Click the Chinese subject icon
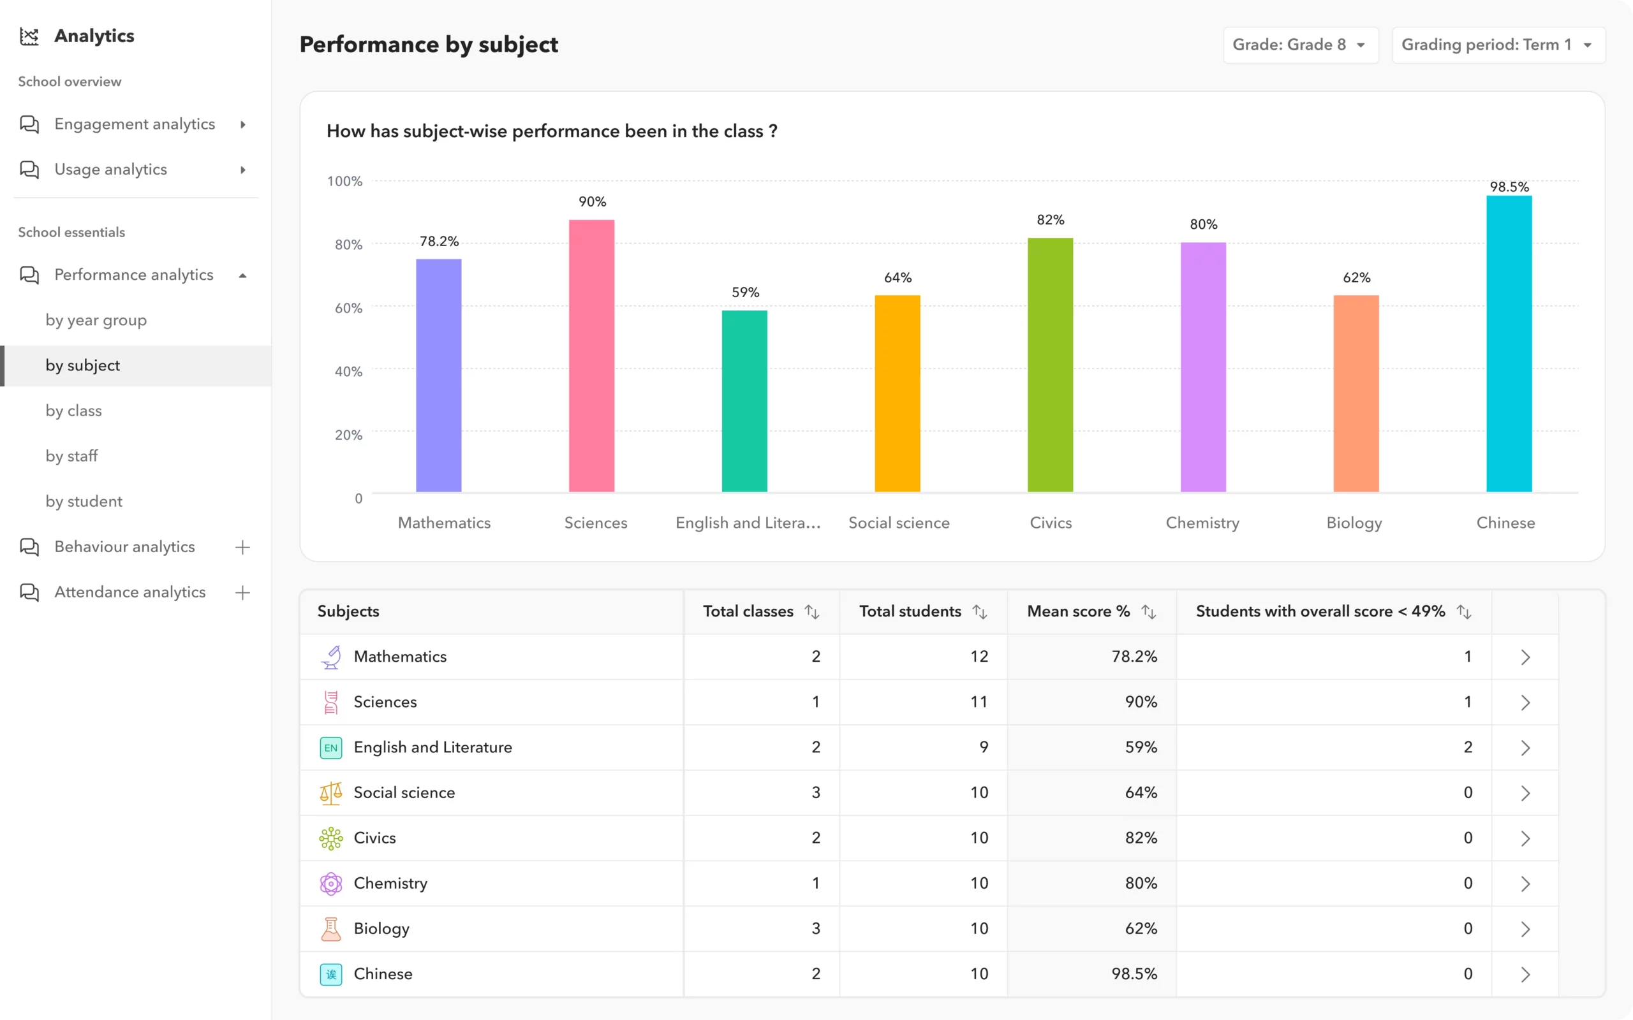 coord(329,973)
